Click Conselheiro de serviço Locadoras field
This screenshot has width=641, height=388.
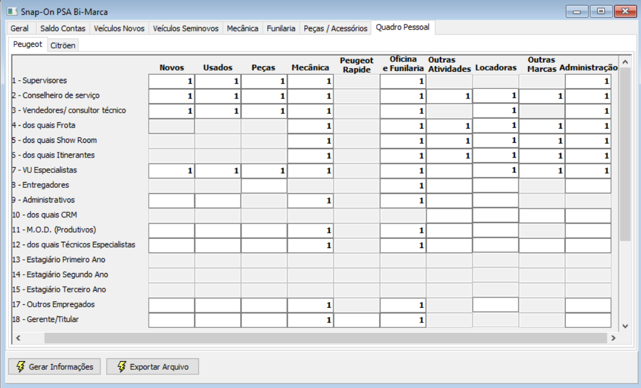point(496,96)
